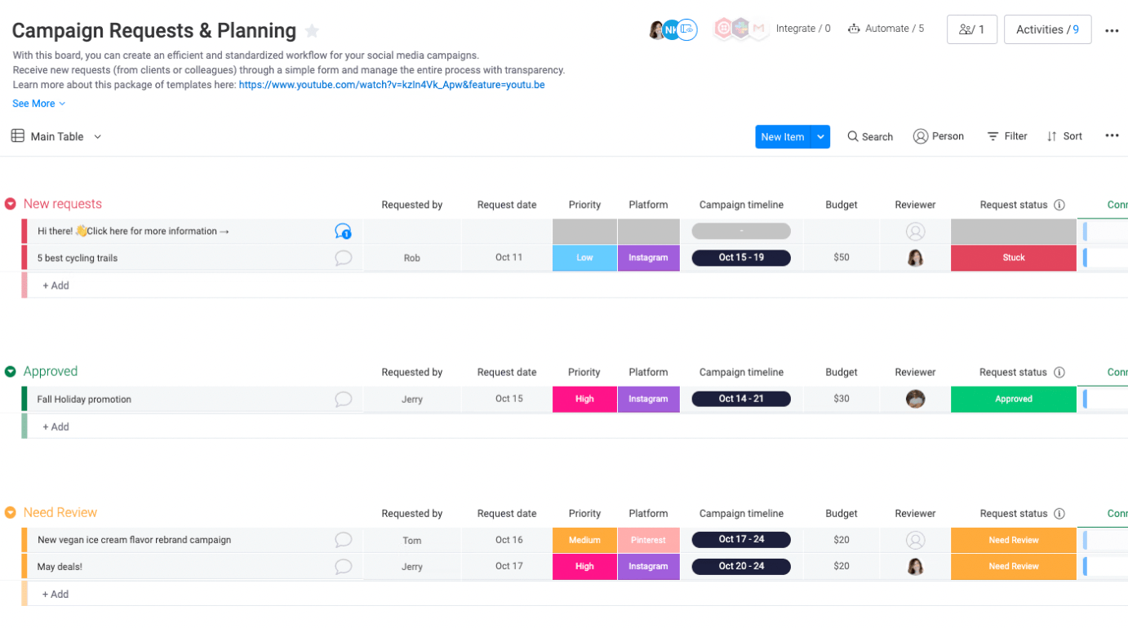Star the Campaign Requests & Planning board
Image resolution: width=1128 pixels, height=628 pixels.
312,31
